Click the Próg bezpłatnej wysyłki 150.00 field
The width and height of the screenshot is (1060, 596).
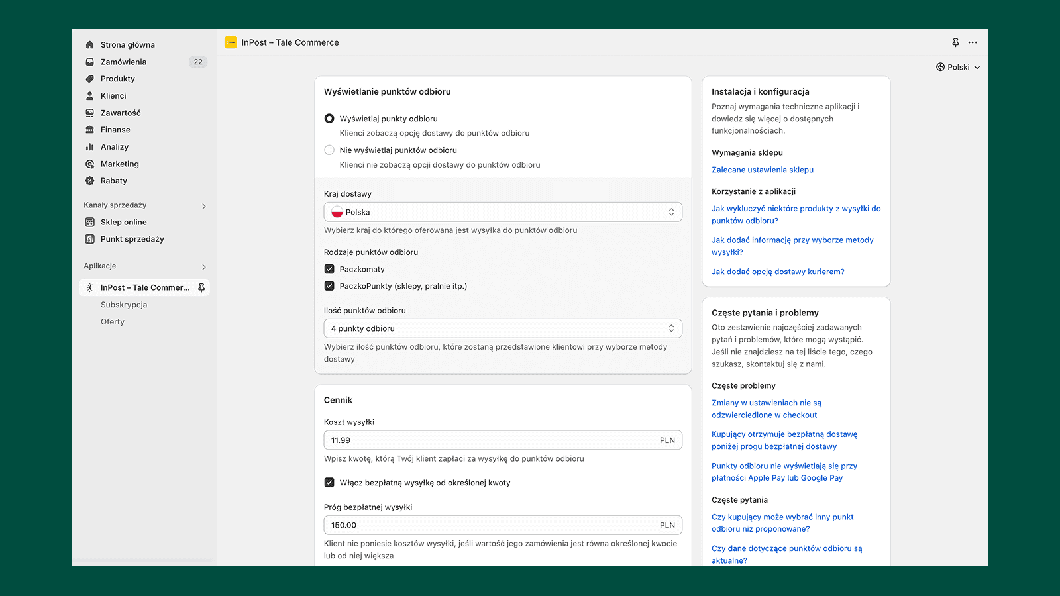pos(503,525)
